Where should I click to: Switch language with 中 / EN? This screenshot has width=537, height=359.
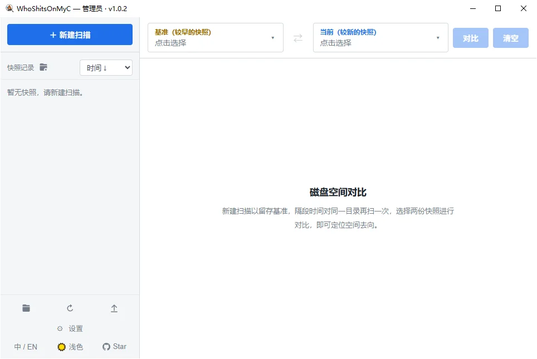pyautogui.click(x=26, y=347)
